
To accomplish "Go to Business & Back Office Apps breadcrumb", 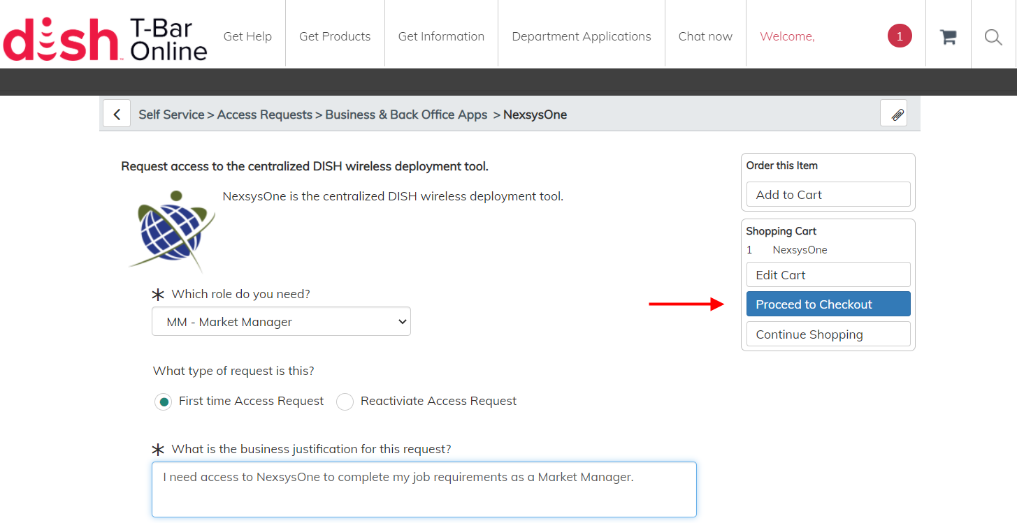I will pyautogui.click(x=406, y=115).
